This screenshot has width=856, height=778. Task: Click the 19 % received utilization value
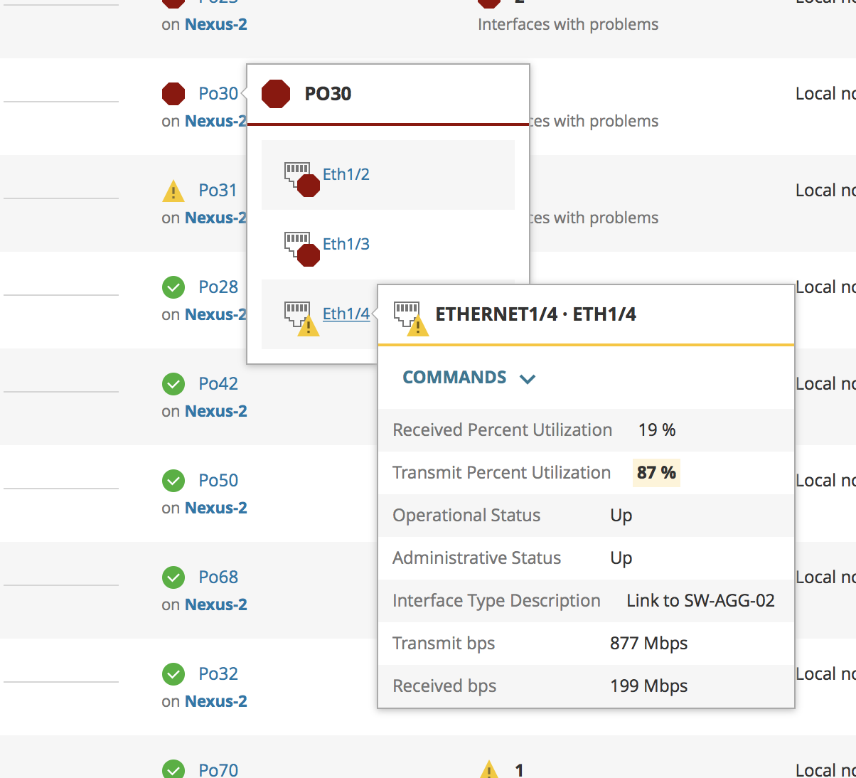point(657,430)
